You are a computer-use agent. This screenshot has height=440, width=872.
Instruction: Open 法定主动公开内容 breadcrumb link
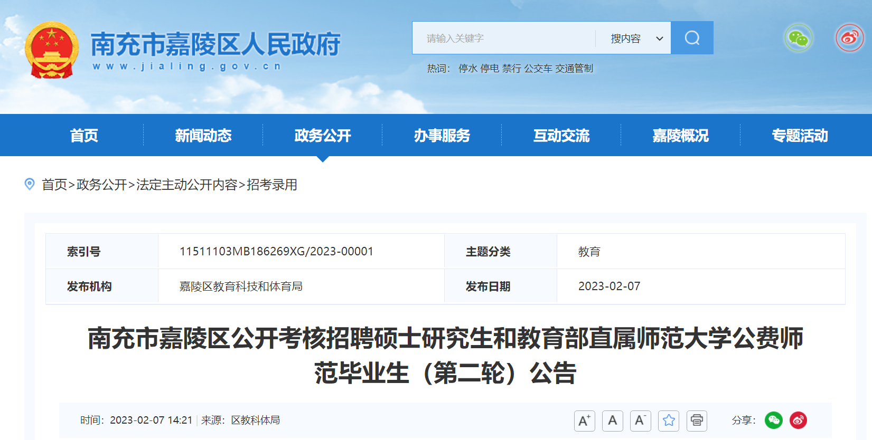(187, 185)
